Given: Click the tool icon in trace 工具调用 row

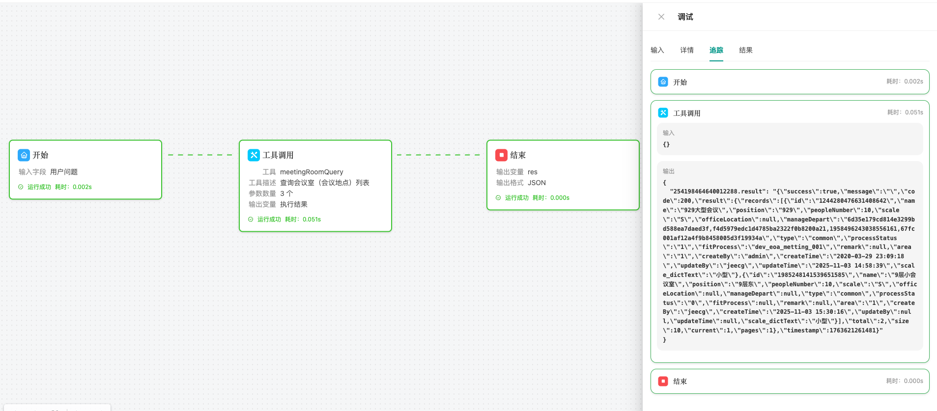Looking at the screenshot, I should 663,113.
